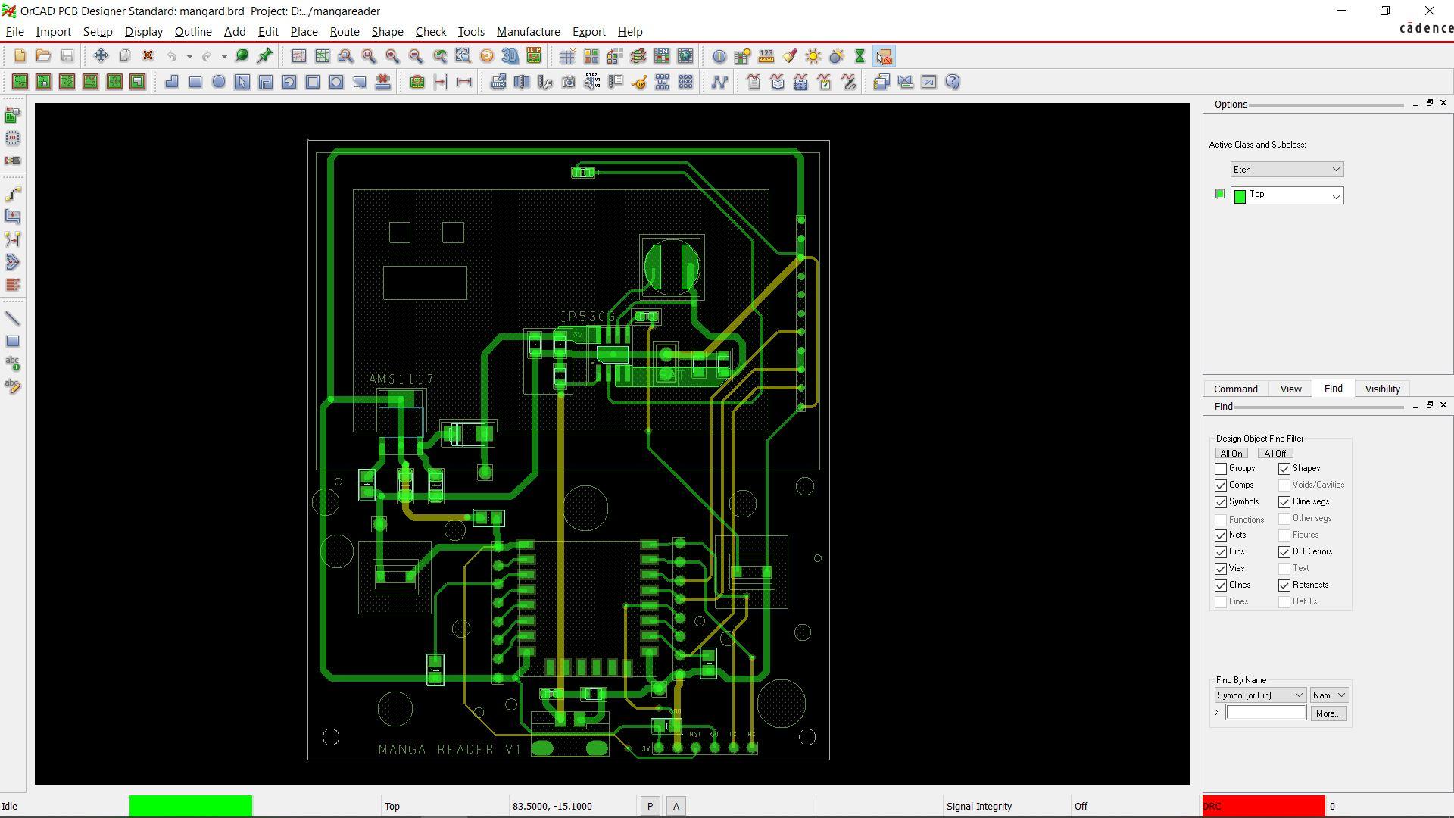Screen dimensions: 1454x818
Task: Expand the Active Class dropdown for Etch
Action: [x=1335, y=169]
